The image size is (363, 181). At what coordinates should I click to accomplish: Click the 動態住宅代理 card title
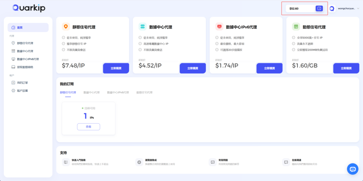[314, 27]
